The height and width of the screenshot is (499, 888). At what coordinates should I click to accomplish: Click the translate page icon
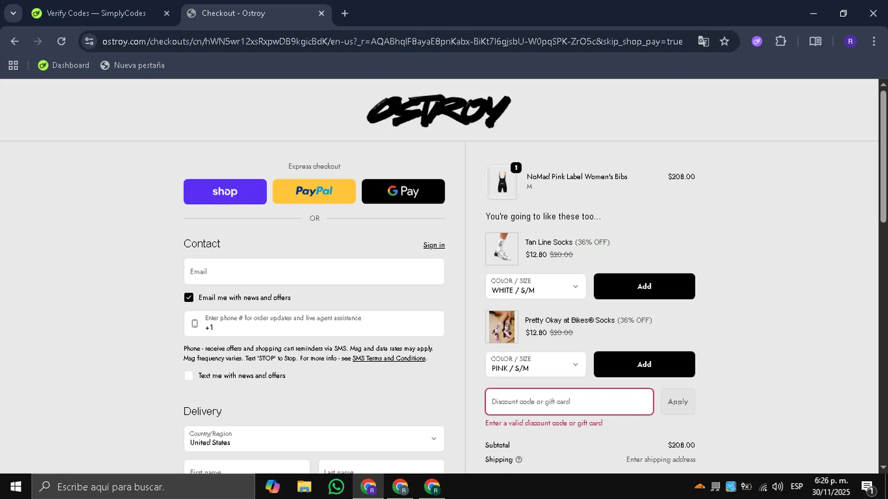(x=703, y=41)
